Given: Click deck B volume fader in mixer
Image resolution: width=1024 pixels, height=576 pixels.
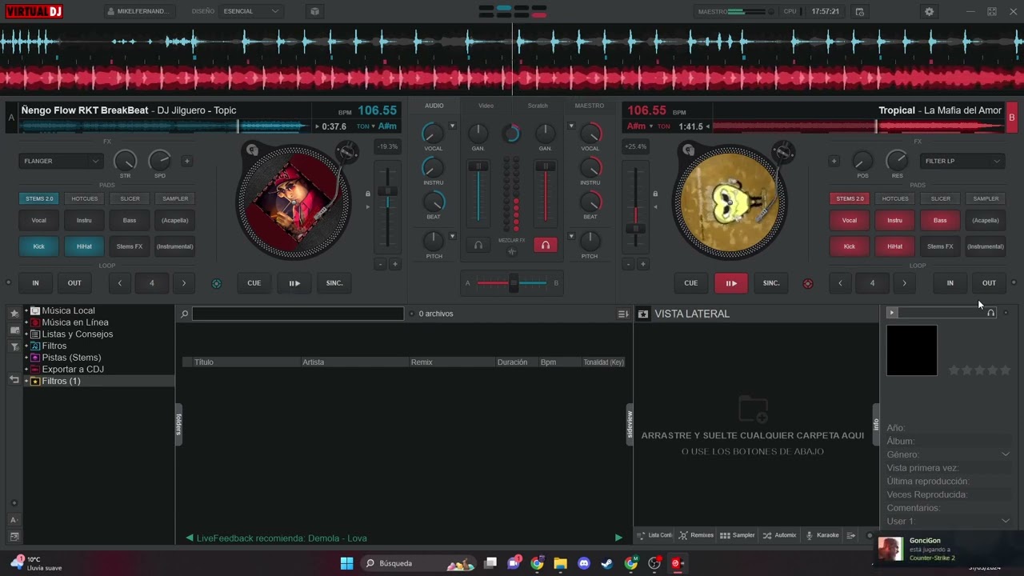Looking at the screenshot, I should point(546,166).
